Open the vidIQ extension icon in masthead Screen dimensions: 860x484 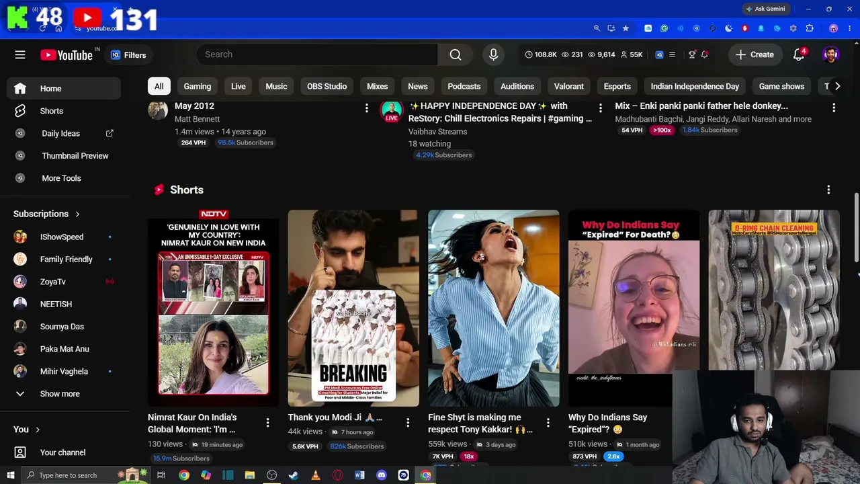pos(659,54)
